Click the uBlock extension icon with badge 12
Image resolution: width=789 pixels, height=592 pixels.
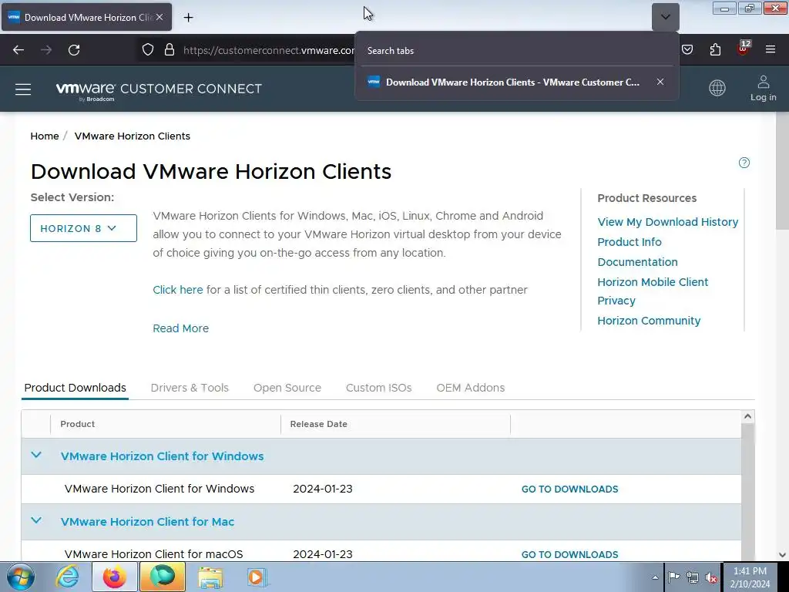coord(744,49)
